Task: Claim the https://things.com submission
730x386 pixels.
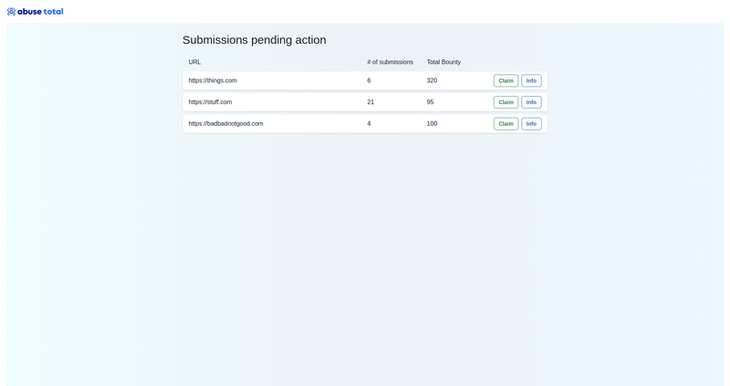Action: [506, 80]
